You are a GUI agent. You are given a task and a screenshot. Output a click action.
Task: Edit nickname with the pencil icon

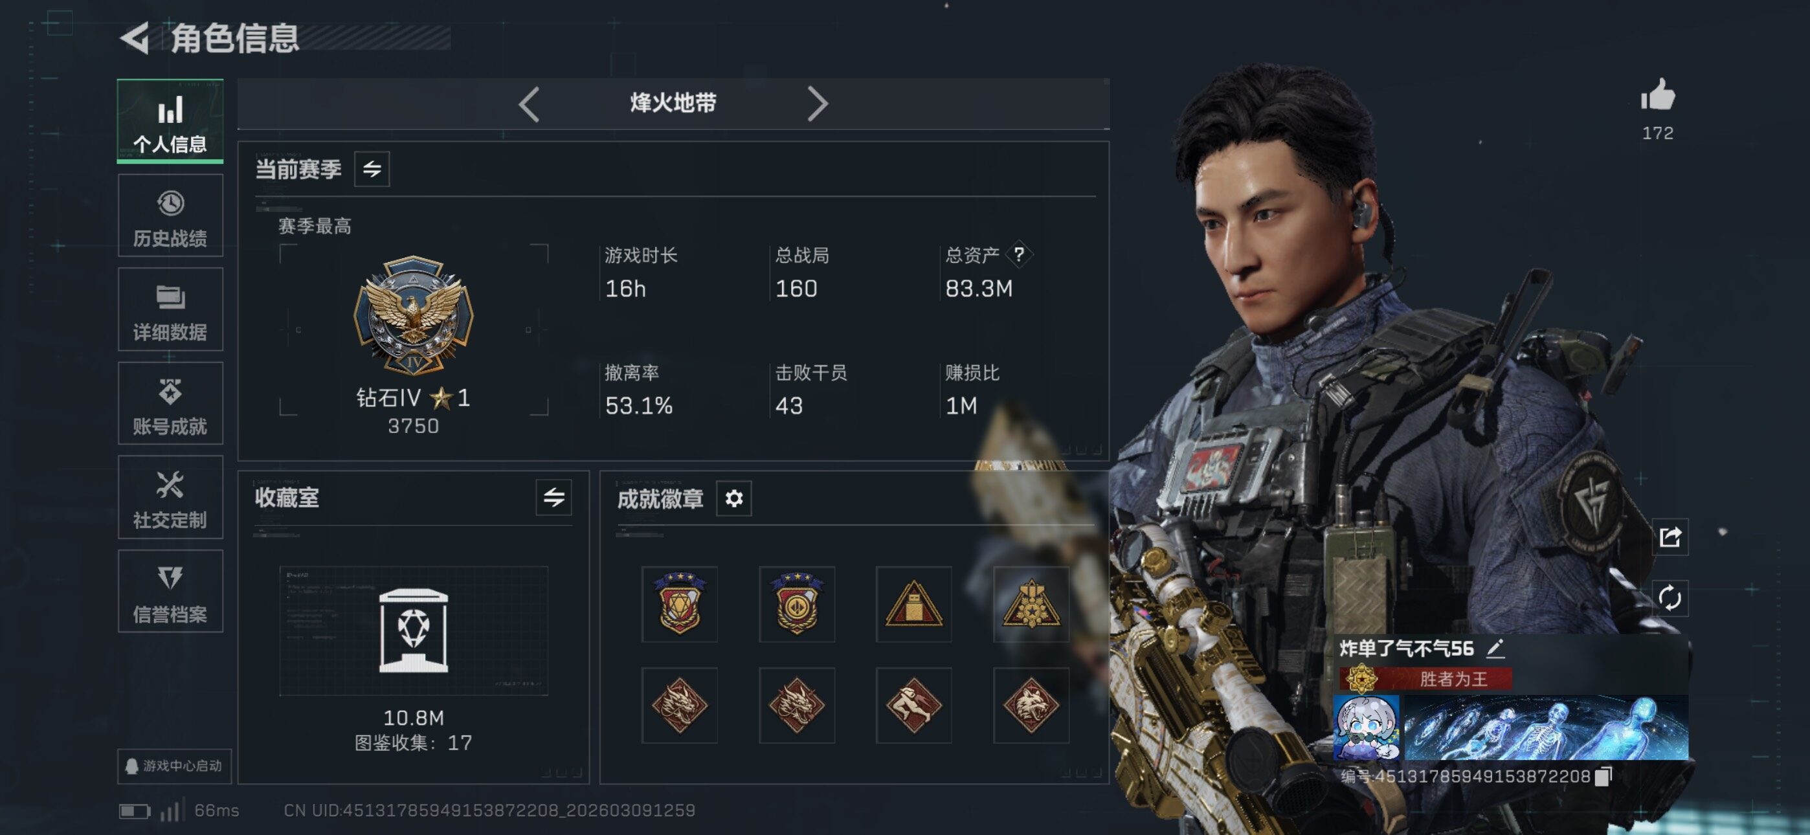1495,648
